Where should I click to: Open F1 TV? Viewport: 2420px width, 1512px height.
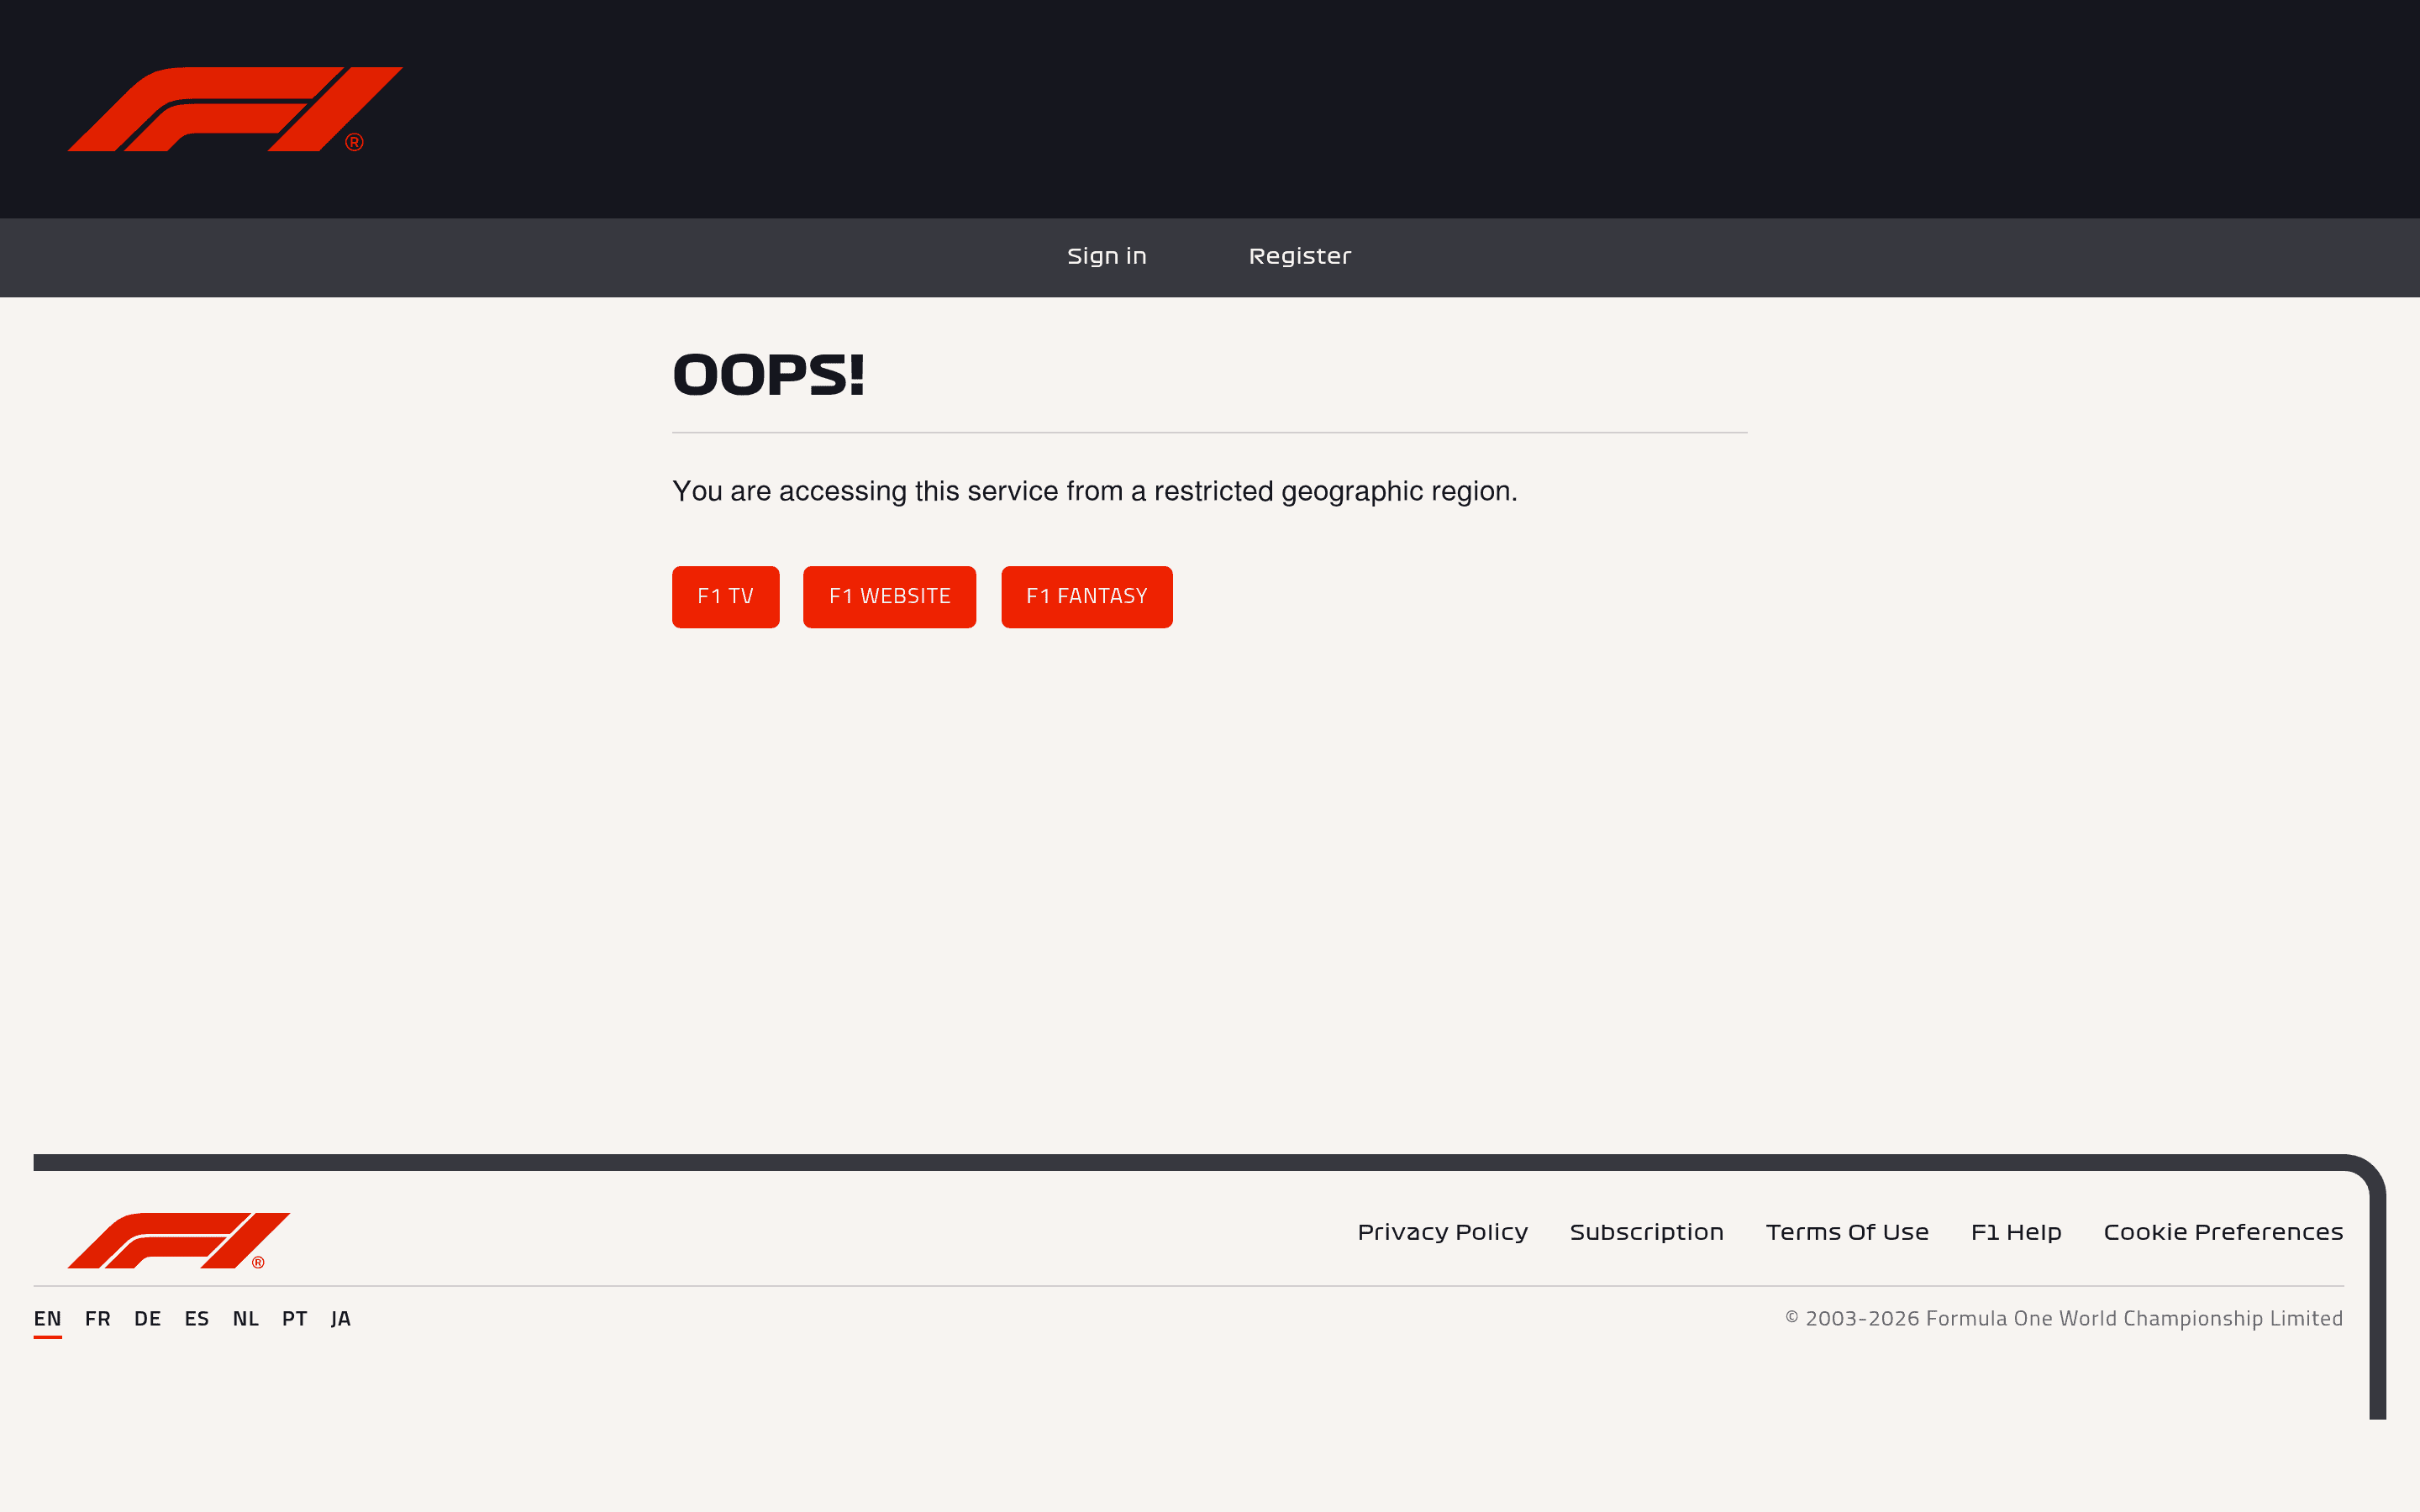click(725, 596)
